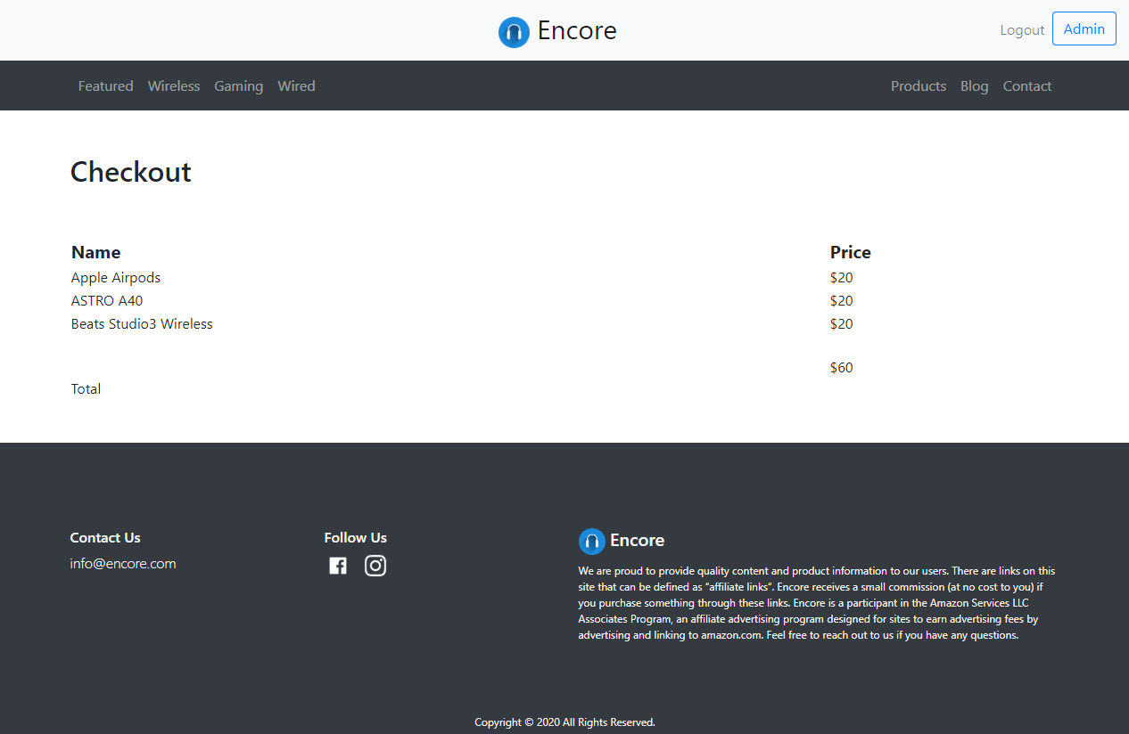Click the Encore title text in header
This screenshot has height=734, width=1129.
coord(577,31)
